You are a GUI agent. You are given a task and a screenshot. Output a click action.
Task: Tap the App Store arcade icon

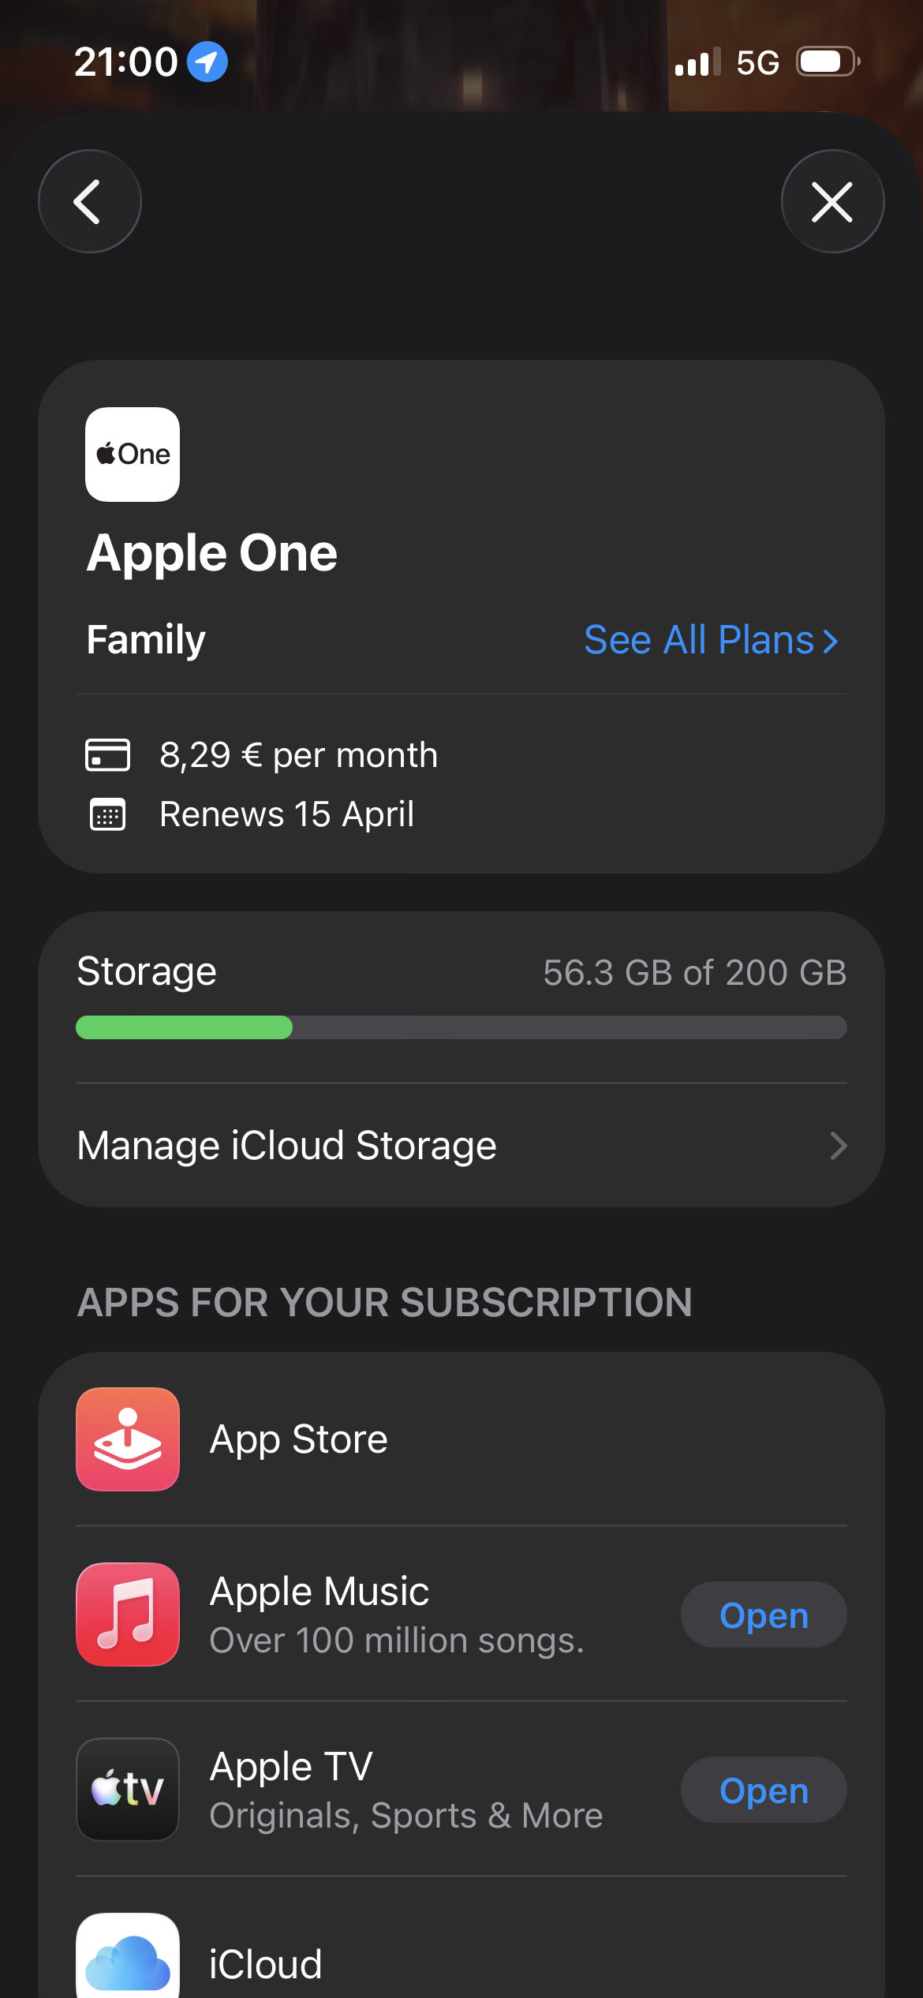click(x=128, y=1439)
